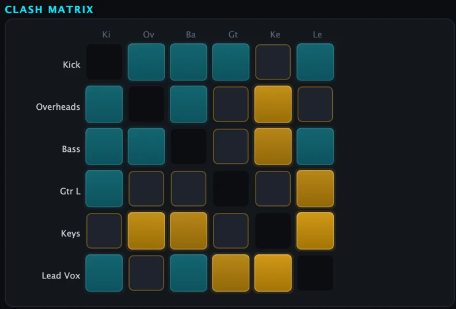Click the Ke column header
The image size is (456, 309).
pyautogui.click(x=275, y=35)
